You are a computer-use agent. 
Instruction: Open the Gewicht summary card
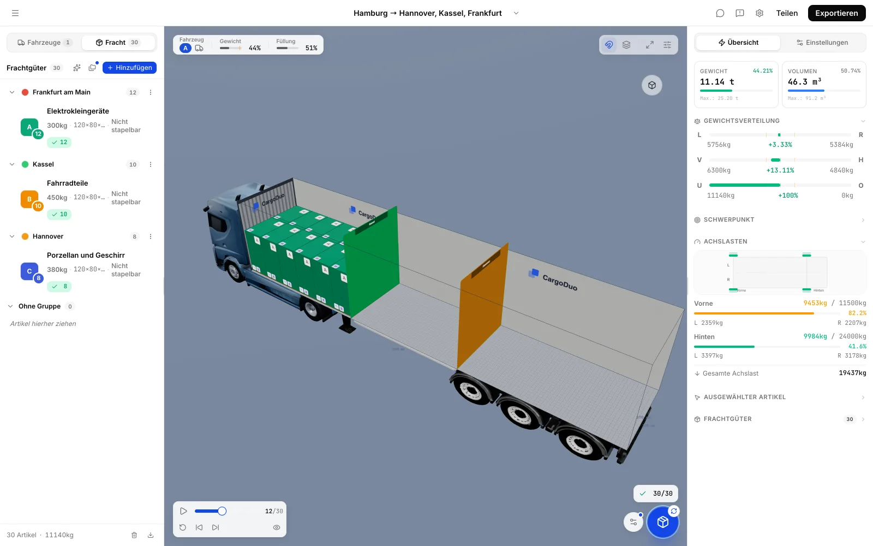click(736, 85)
